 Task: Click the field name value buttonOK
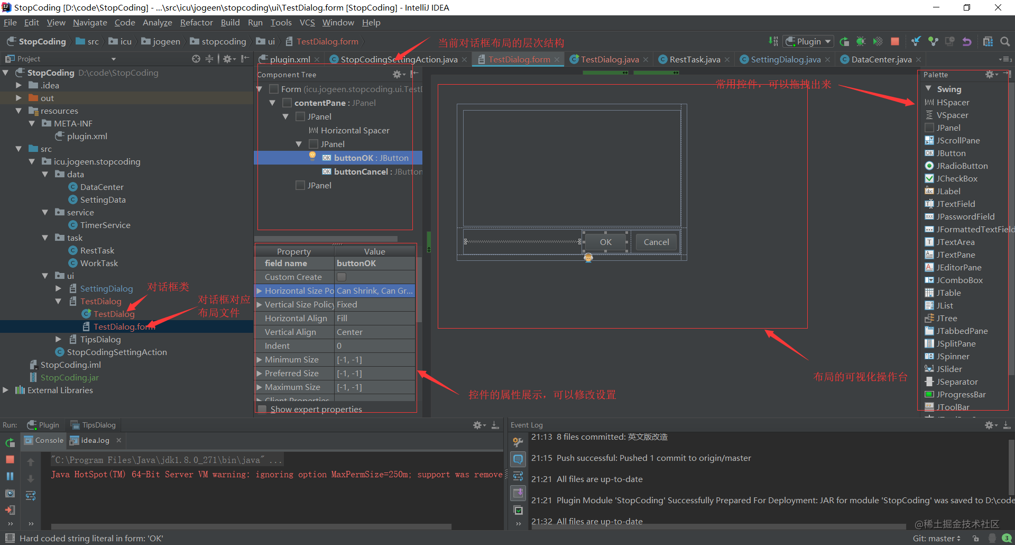375,263
